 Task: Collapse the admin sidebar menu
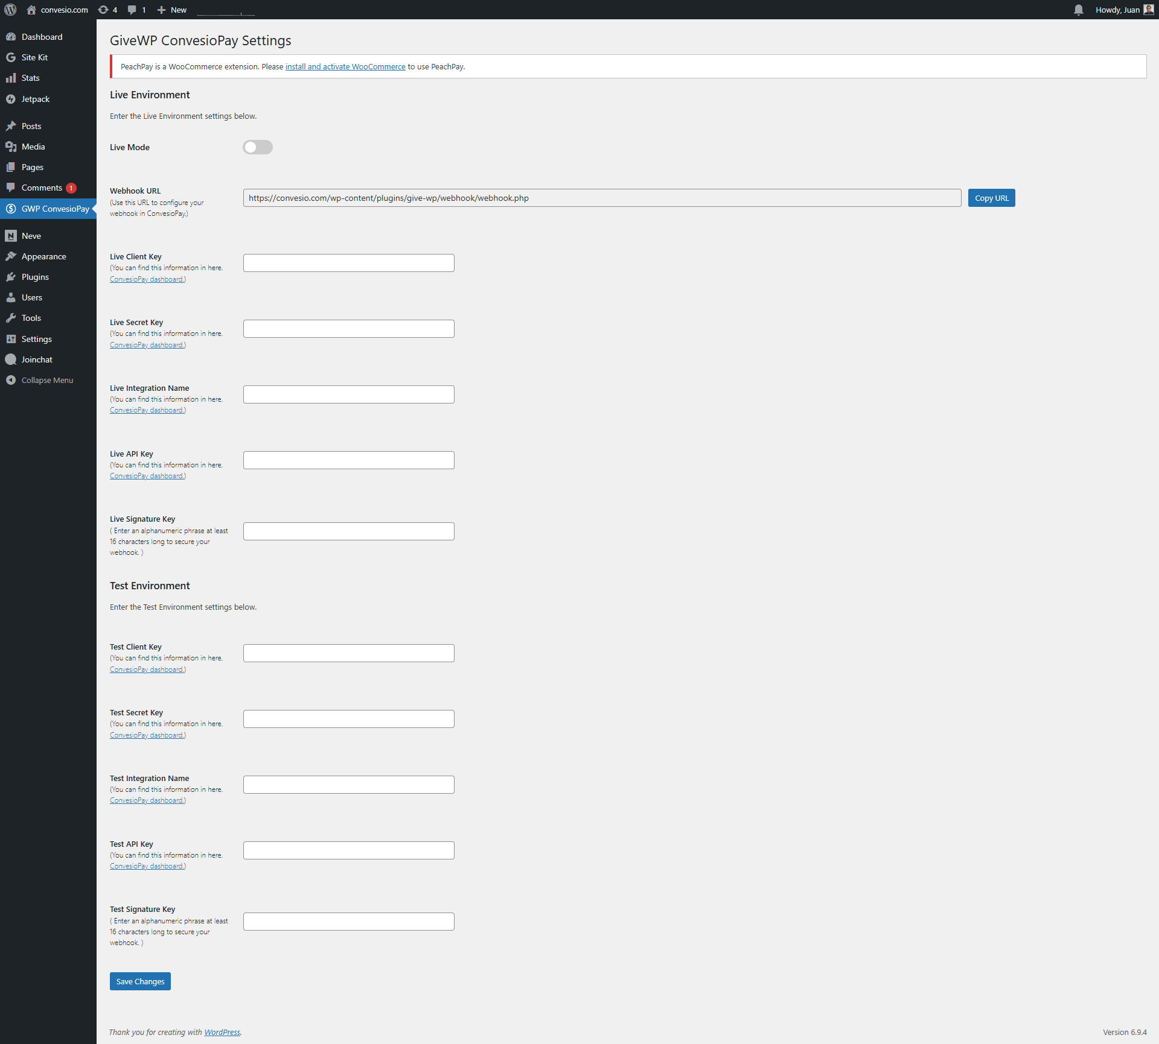point(47,380)
